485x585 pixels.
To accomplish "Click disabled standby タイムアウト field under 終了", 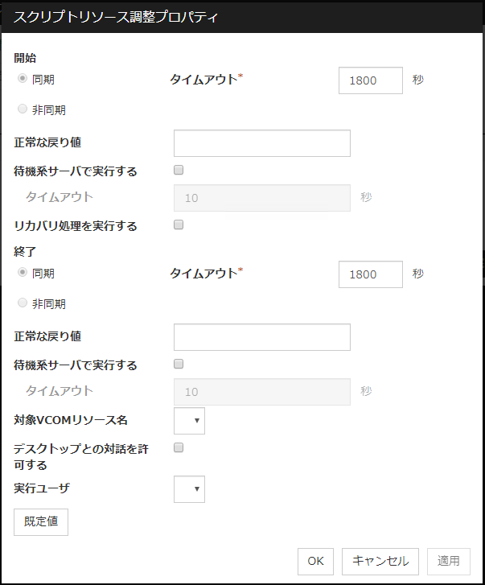I will point(261,392).
